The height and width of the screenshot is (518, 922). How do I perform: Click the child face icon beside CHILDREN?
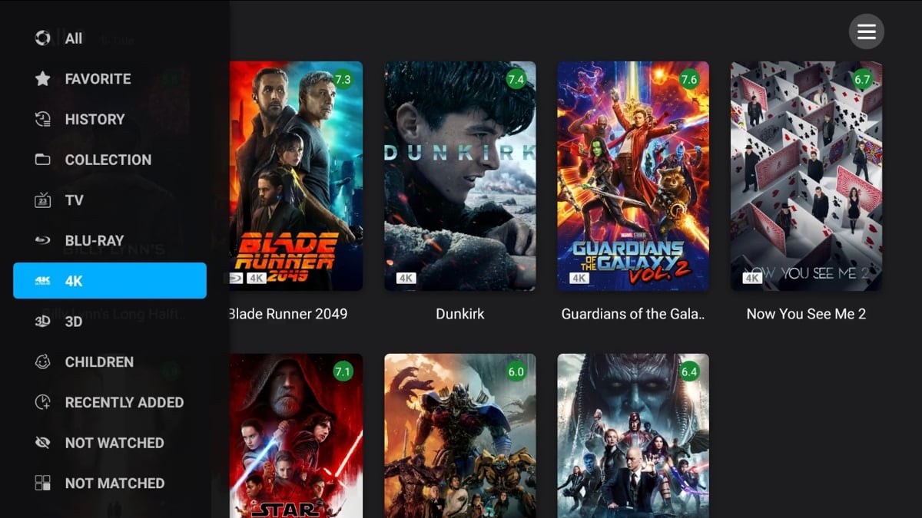coord(43,361)
